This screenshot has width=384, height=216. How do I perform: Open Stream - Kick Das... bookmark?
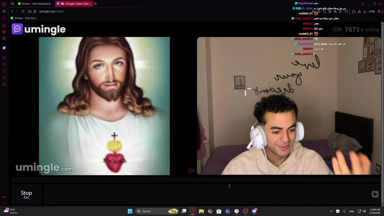[24, 18]
